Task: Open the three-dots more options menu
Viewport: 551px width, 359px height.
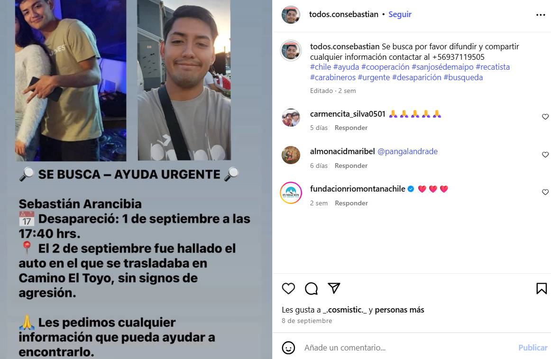Action: click(541, 15)
